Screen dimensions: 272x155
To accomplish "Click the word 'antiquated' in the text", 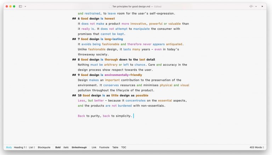I will (174, 44).
